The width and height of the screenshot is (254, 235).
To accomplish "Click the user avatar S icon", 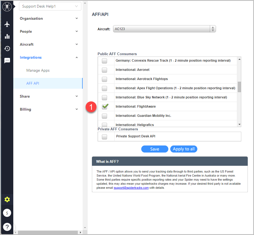I will 7,213.
